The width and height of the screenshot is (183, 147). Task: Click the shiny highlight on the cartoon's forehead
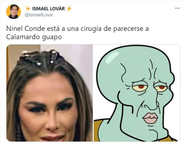[112, 58]
